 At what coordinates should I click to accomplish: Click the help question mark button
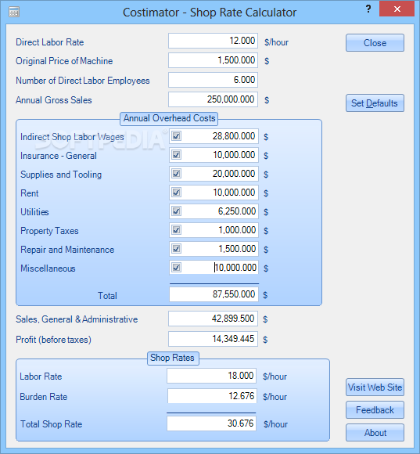368,9
